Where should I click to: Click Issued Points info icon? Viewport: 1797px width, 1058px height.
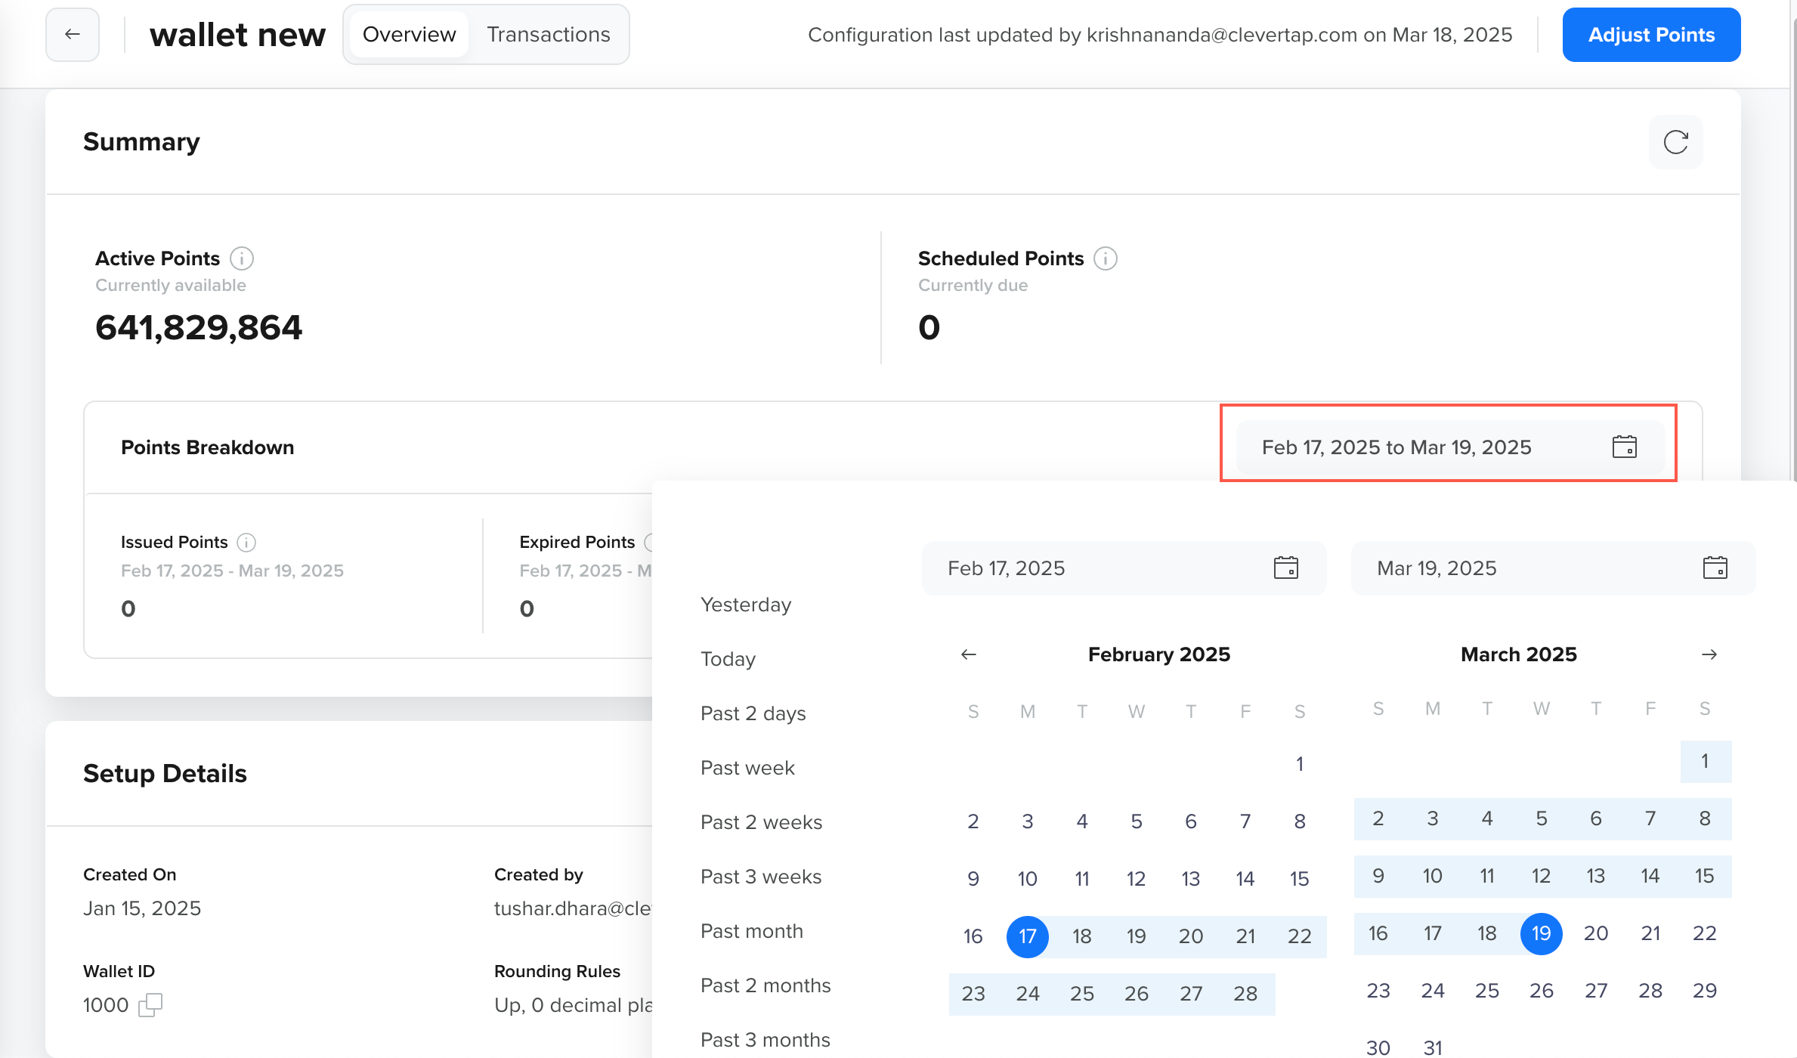click(x=246, y=543)
